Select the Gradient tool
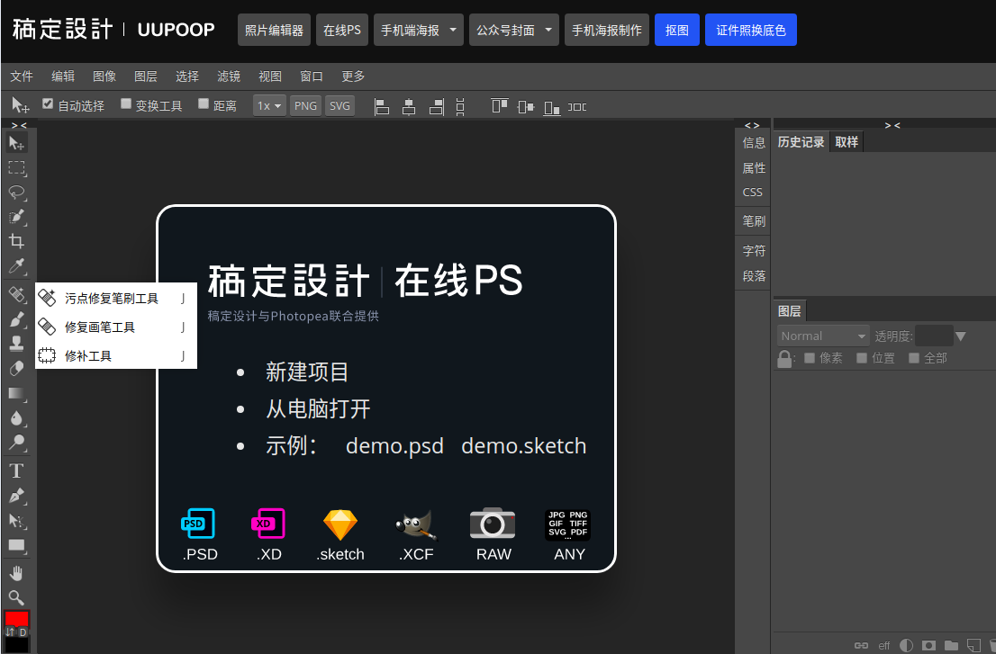The width and height of the screenshot is (996, 654). point(16,393)
